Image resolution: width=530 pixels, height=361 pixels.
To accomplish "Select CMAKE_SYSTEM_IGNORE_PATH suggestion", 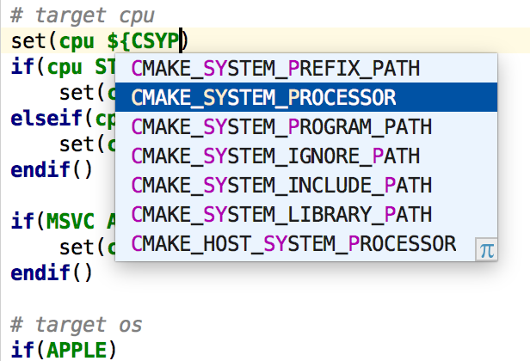I will coord(306,156).
